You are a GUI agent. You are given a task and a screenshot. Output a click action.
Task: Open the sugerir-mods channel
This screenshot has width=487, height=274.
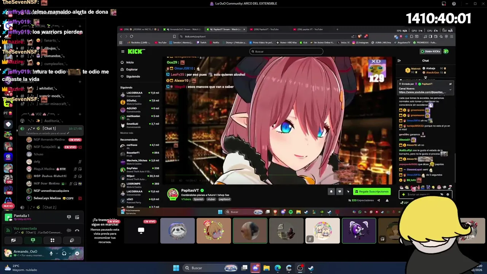(x=52, y=96)
